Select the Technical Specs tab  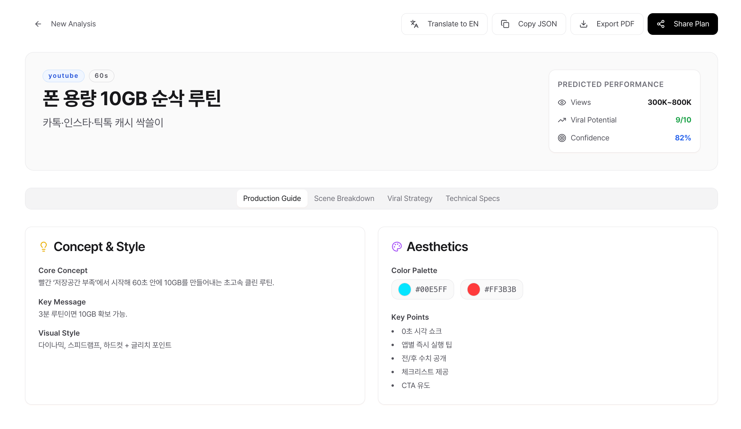[x=472, y=198]
